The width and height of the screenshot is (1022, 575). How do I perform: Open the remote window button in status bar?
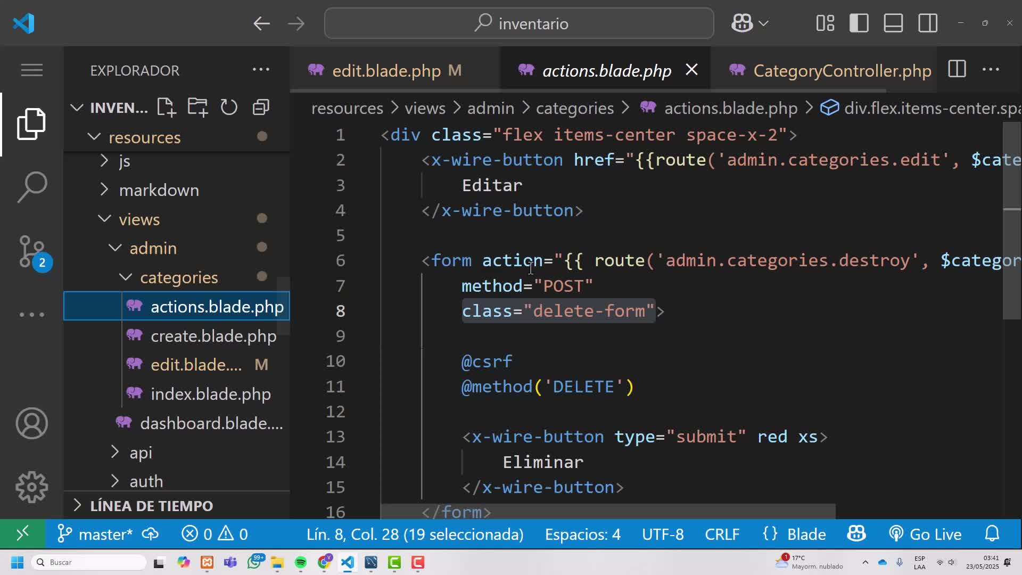click(x=22, y=533)
